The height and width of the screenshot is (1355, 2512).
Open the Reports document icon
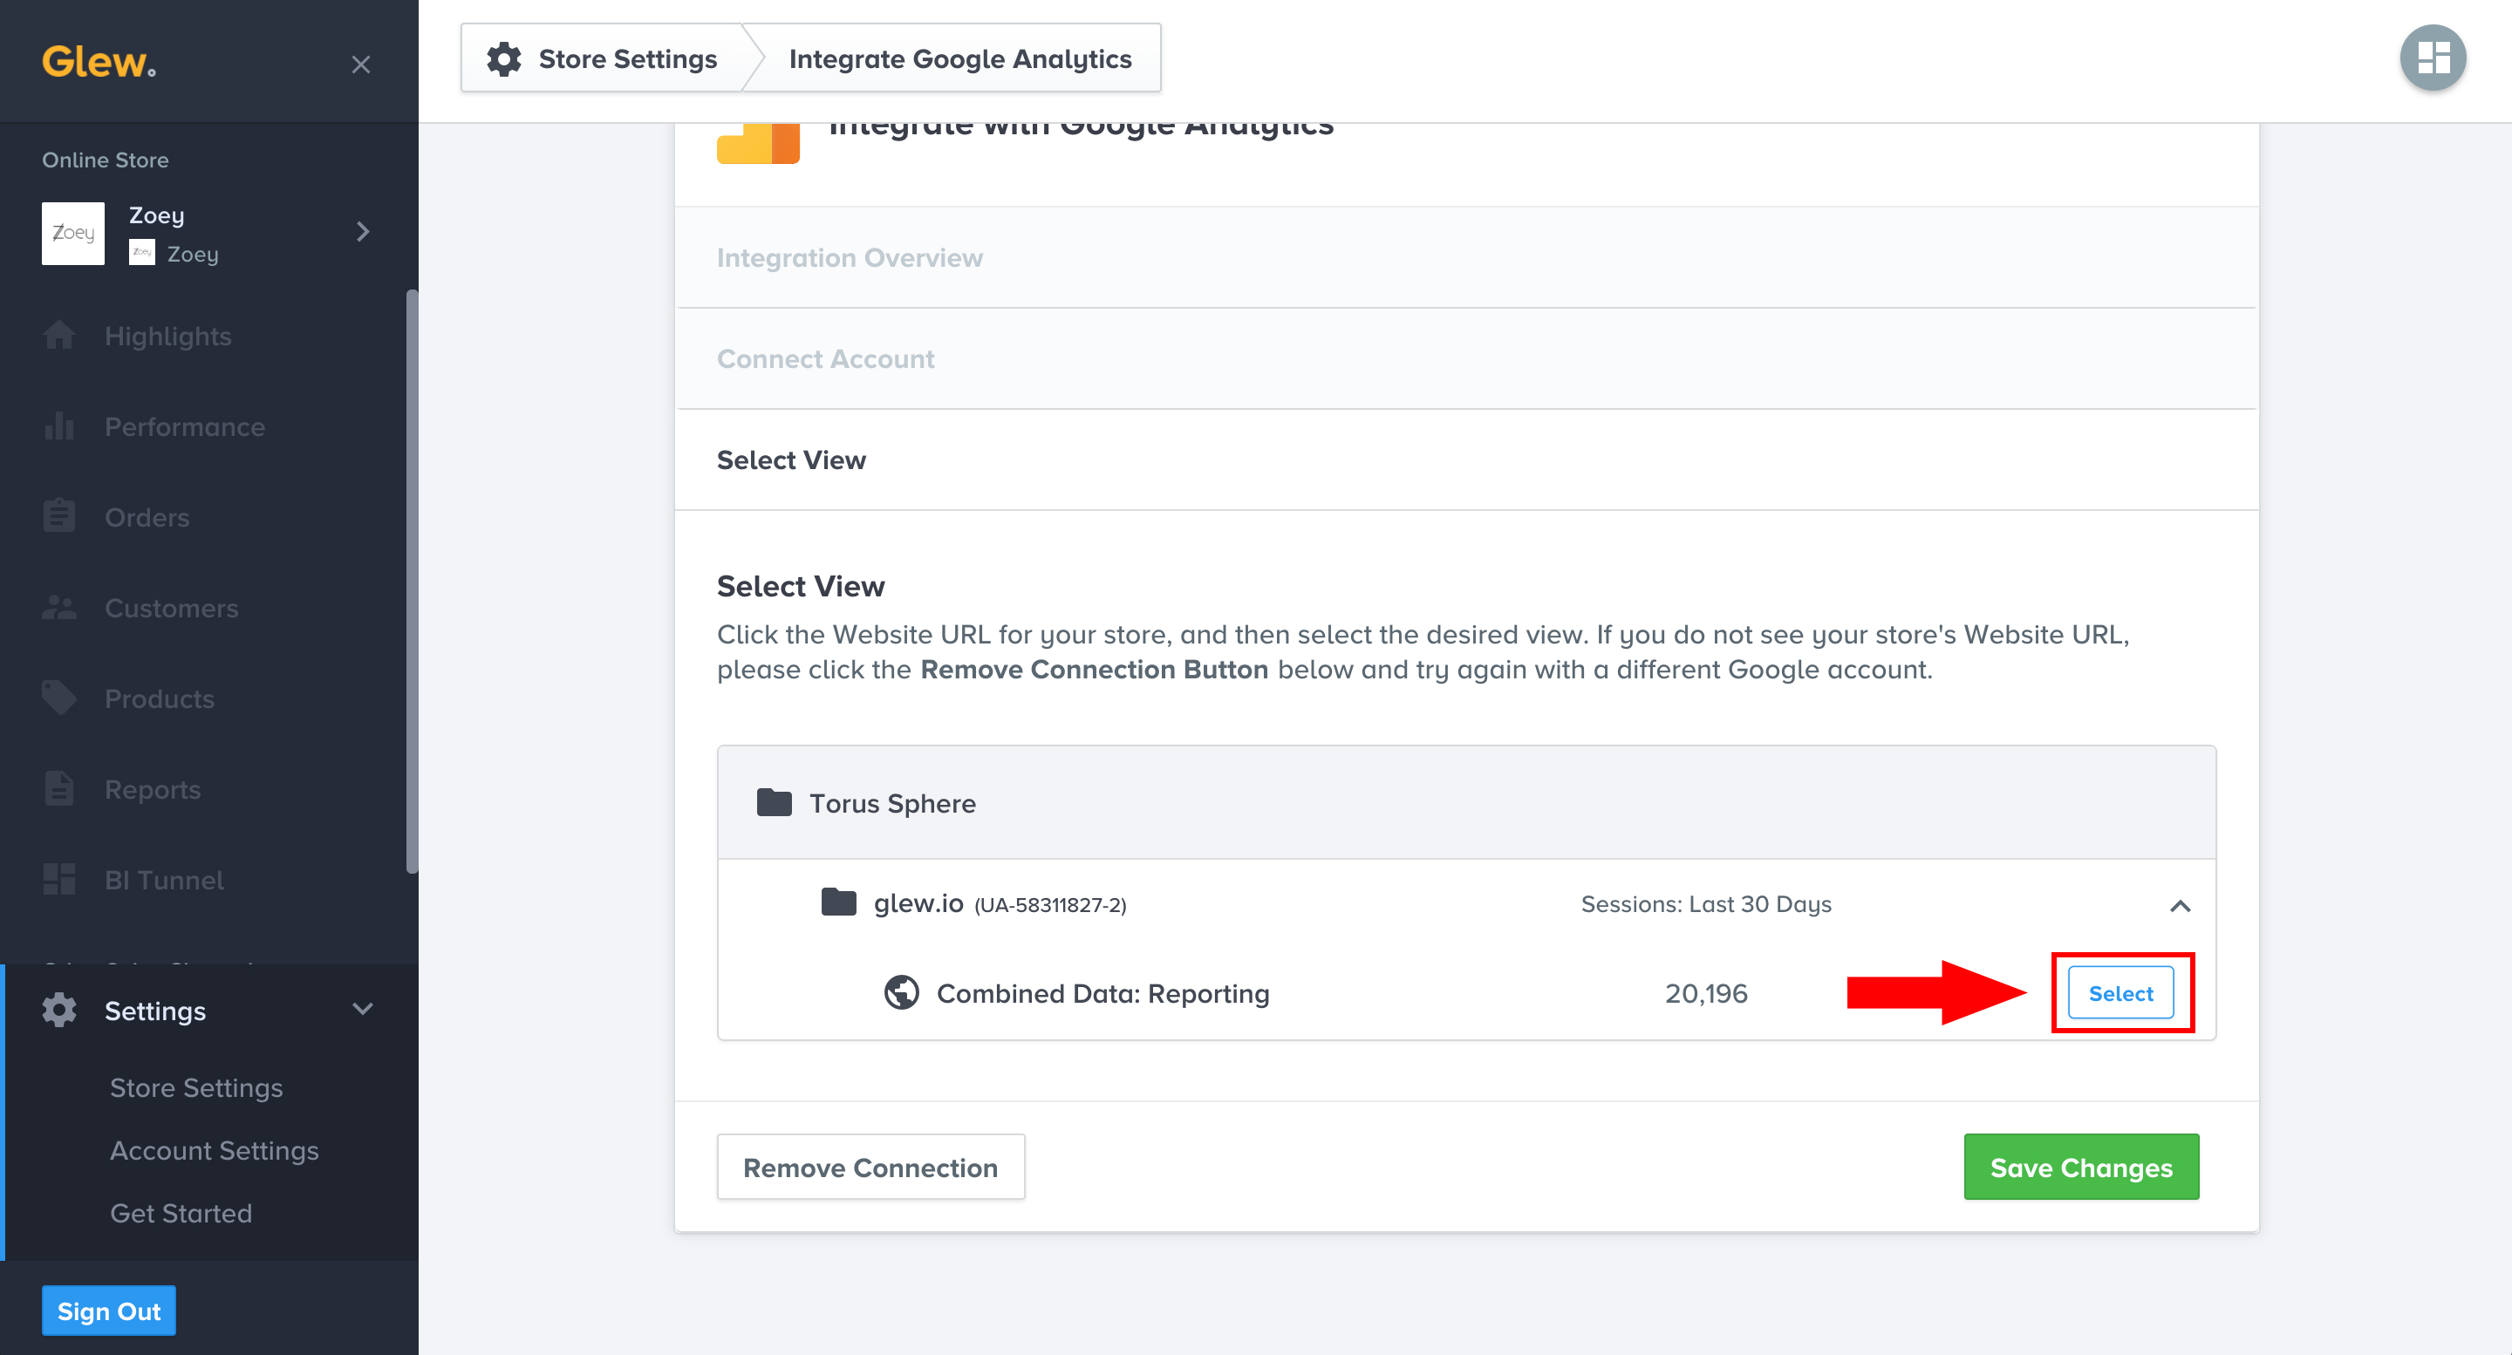coord(58,788)
